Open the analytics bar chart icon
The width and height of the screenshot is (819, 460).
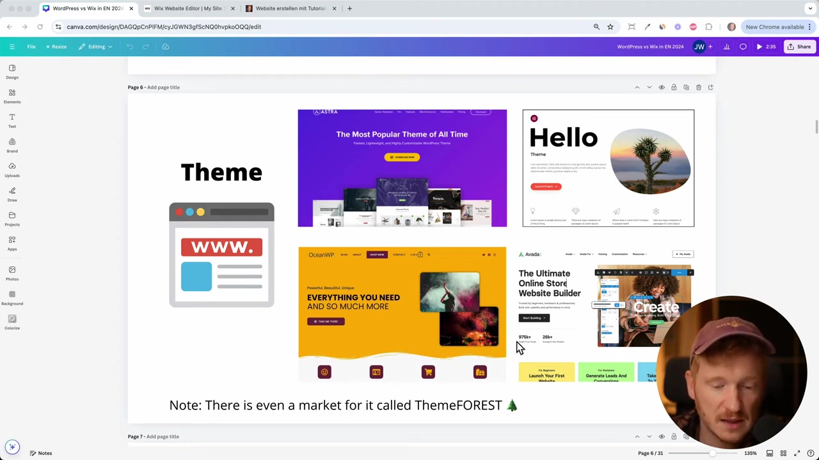pyautogui.click(x=727, y=47)
